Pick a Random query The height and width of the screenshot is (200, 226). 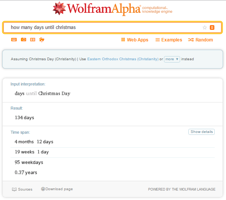tap(200, 40)
